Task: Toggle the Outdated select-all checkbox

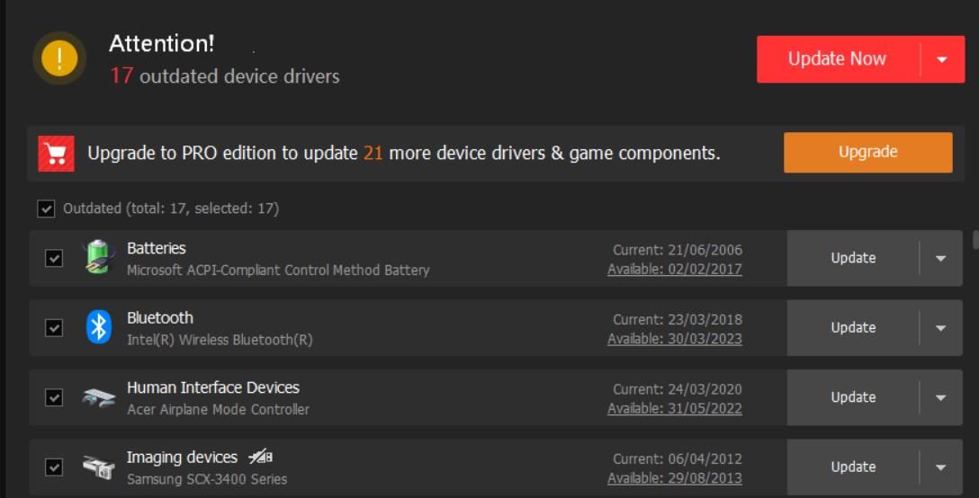Action: click(x=46, y=209)
